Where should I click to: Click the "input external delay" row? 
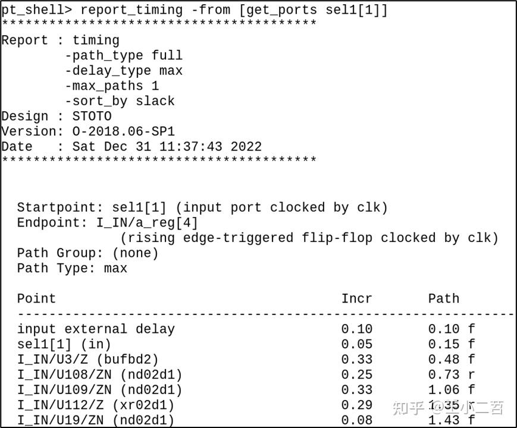point(96,329)
